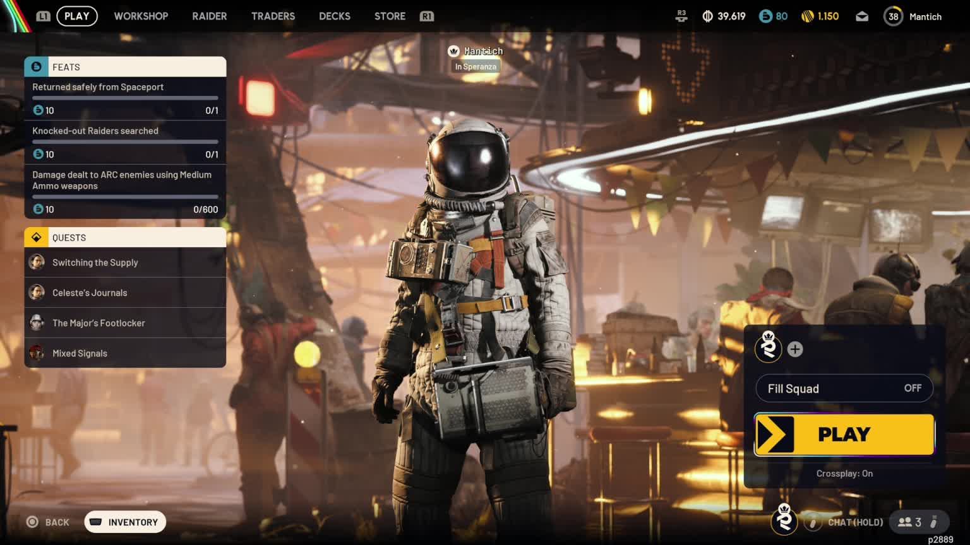
Task: Click the Knocked-out Raiders searched progress bar
Action: pos(125,142)
